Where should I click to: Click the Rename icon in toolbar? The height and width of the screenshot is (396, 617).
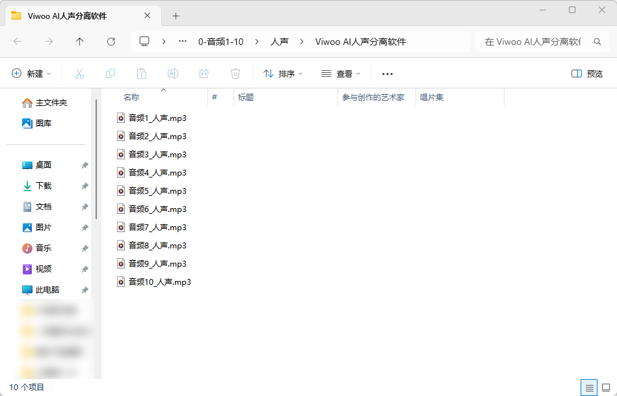173,73
